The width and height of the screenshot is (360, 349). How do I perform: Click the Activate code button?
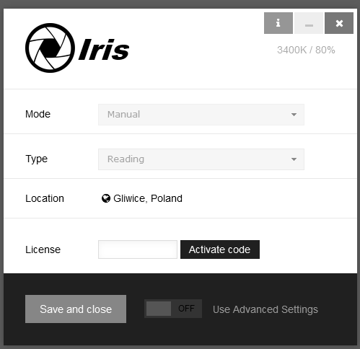tap(220, 249)
